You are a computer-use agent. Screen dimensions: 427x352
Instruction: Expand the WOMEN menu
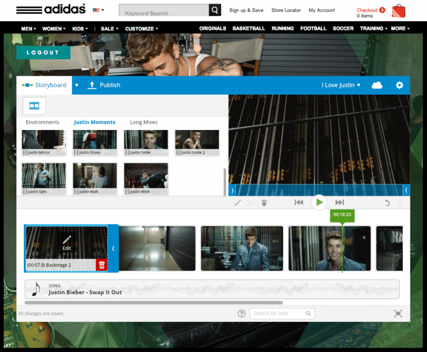[54, 29]
